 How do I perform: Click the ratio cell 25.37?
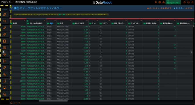(86, 30)
